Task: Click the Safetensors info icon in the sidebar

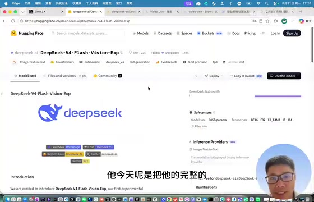Action: 214,112
